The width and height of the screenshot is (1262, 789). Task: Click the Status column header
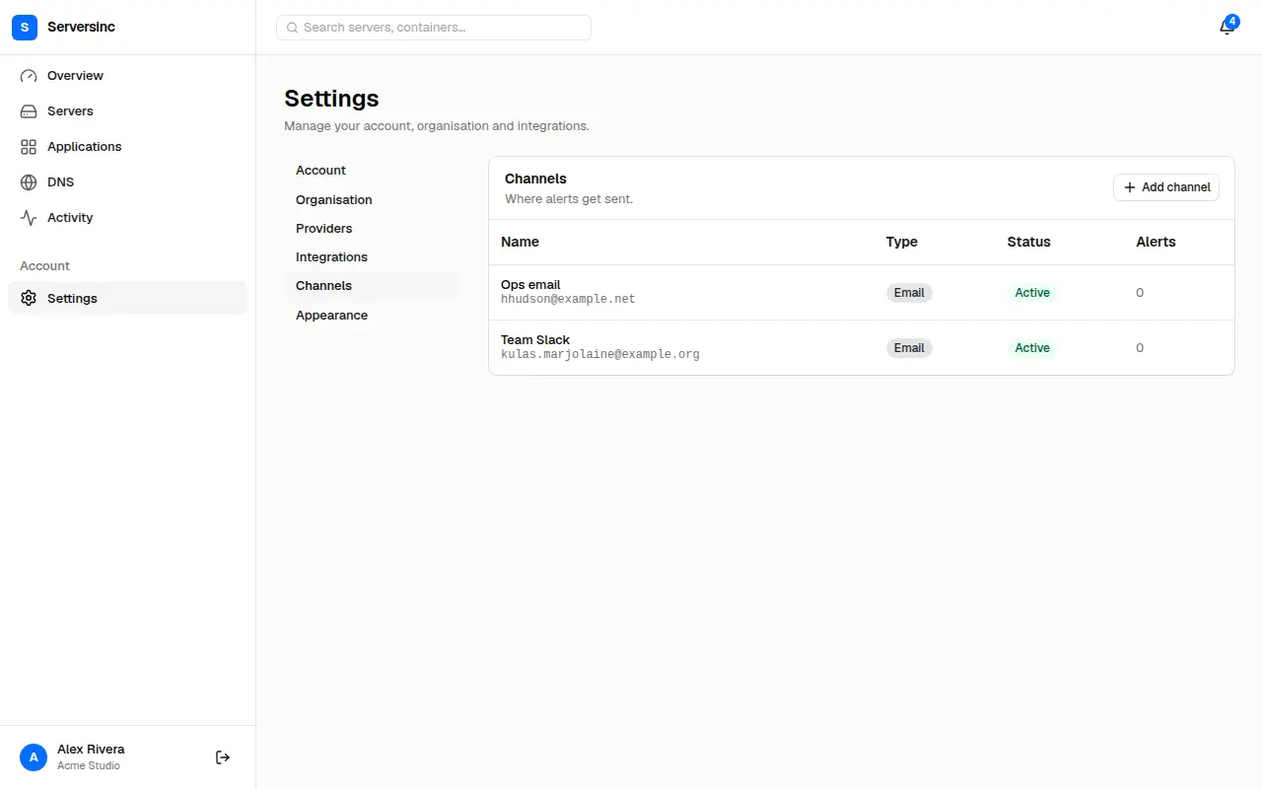coord(1028,242)
